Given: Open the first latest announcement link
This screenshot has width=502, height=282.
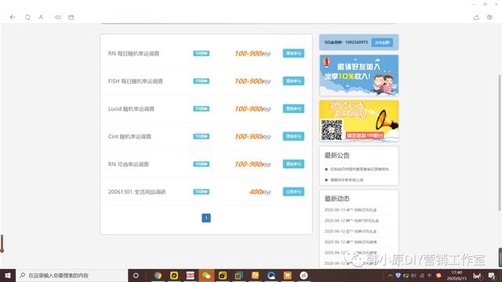Looking at the screenshot, I should [x=359, y=169].
